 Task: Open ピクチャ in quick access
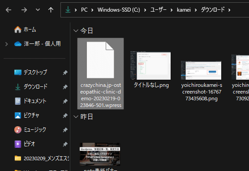point(31,115)
